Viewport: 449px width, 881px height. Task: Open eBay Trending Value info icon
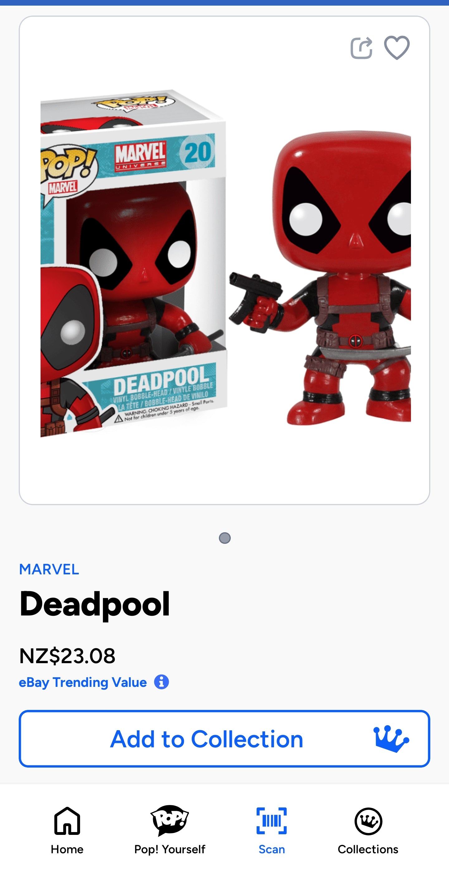(162, 682)
